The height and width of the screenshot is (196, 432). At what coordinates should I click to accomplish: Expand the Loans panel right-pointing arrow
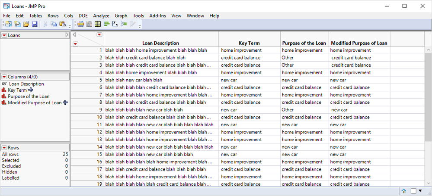pyautogui.click(x=67, y=35)
